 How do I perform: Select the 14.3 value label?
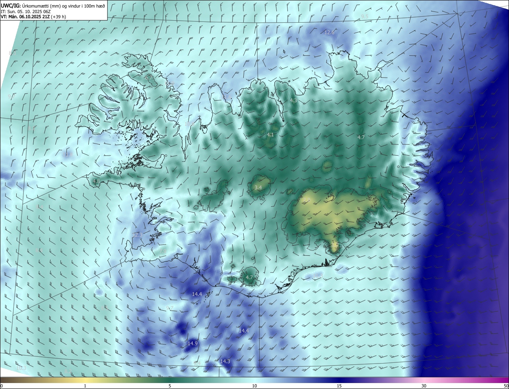(225, 361)
